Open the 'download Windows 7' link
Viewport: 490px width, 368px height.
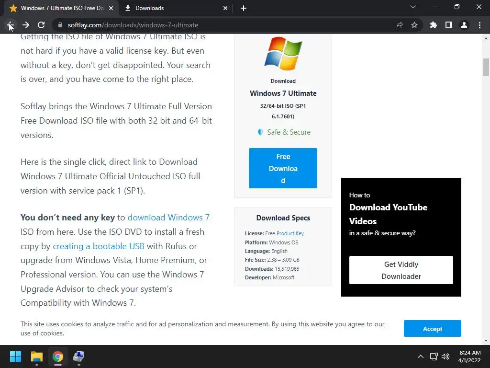[x=168, y=218]
